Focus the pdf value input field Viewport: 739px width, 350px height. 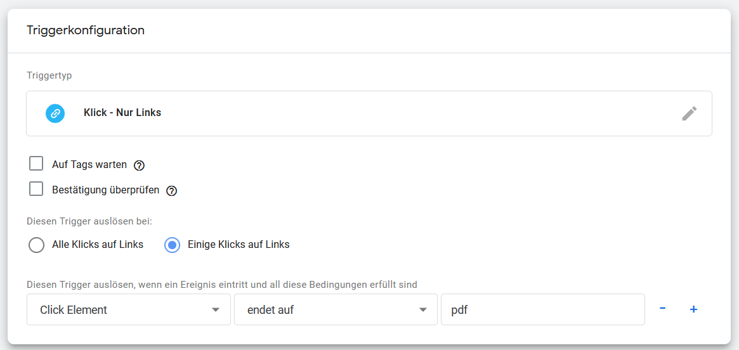coord(543,309)
